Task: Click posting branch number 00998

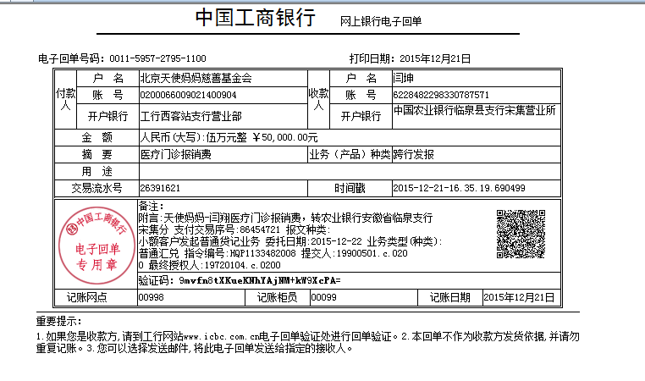Action: pyautogui.click(x=151, y=297)
